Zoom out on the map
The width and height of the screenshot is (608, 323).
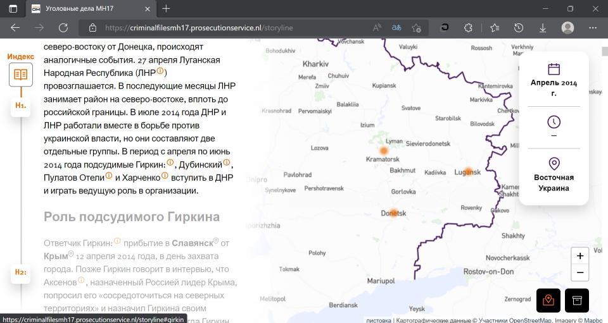click(x=579, y=273)
